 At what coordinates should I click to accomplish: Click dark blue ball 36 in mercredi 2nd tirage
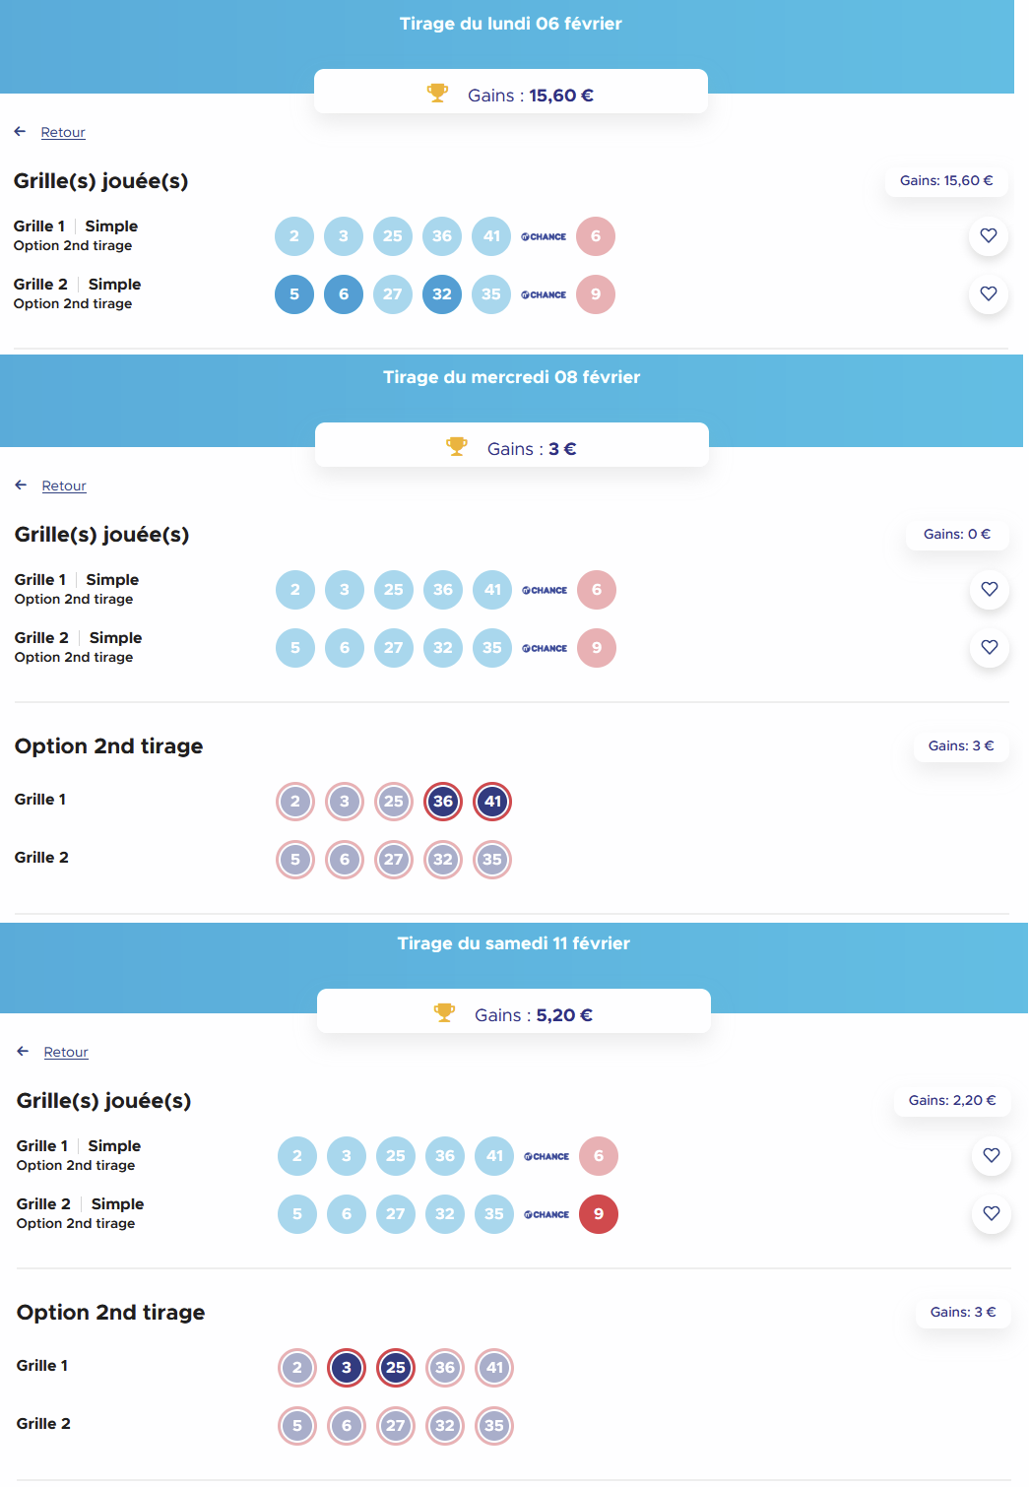tap(443, 802)
